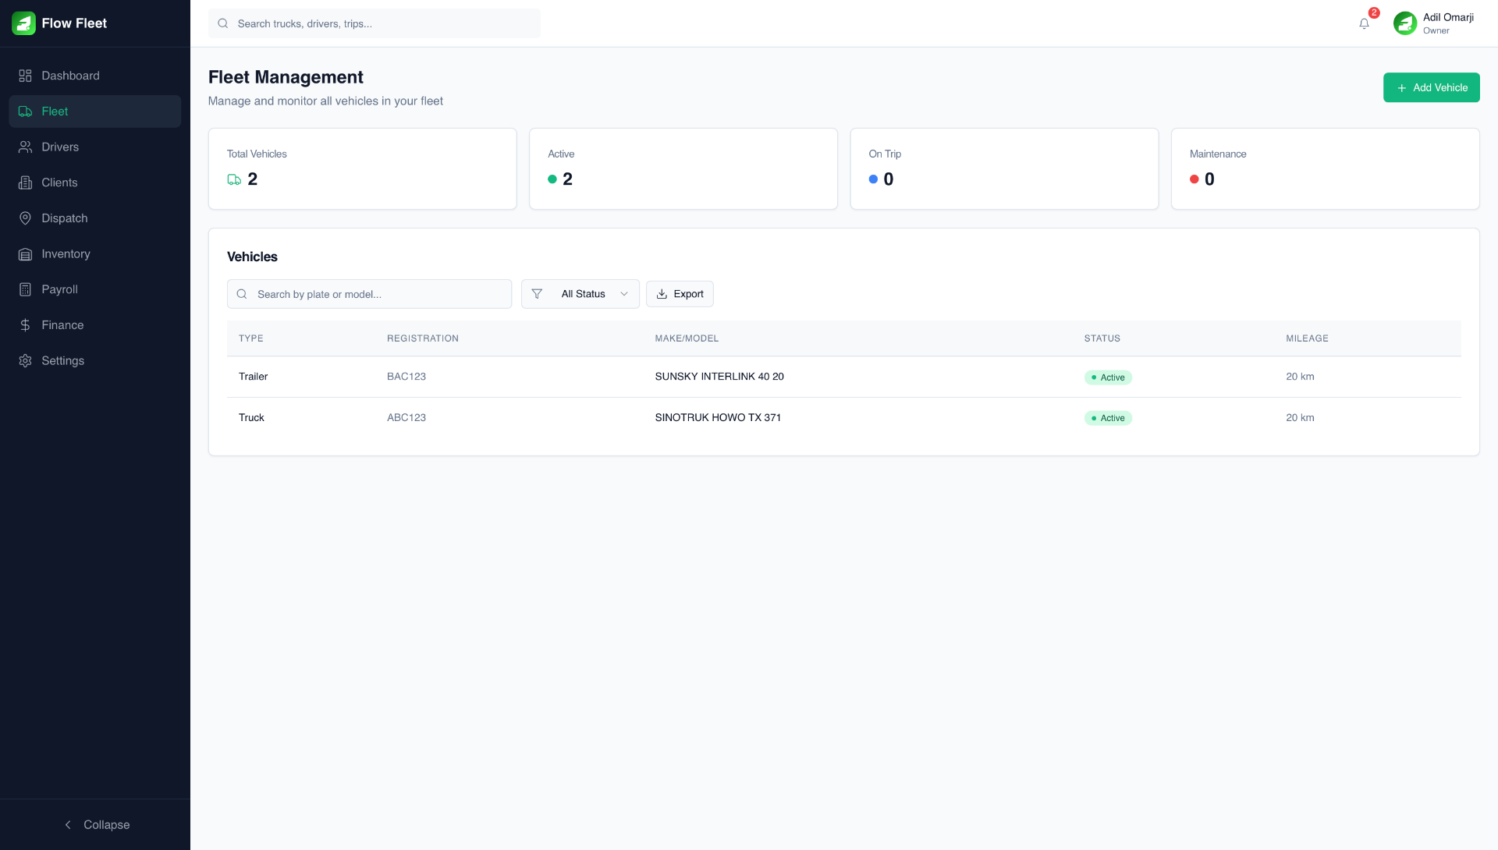Click the REGISTRATION column header
This screenshot has height=850, width=1498.
click(x=423, y=338)
